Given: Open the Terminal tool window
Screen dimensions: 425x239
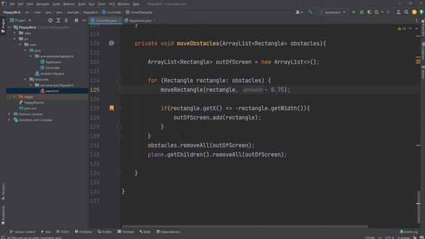Looking at the screenshot, I should tap(126, 232).
